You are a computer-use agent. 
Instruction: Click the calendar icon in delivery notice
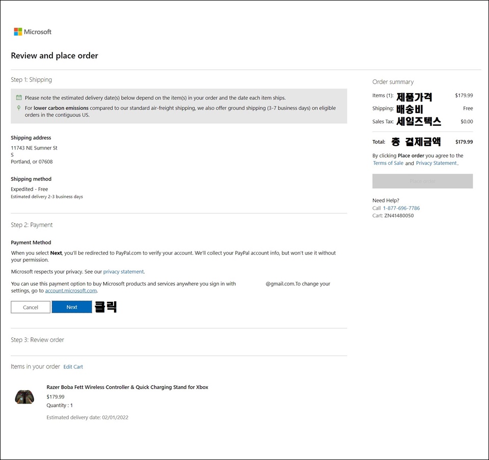point(19,98)
